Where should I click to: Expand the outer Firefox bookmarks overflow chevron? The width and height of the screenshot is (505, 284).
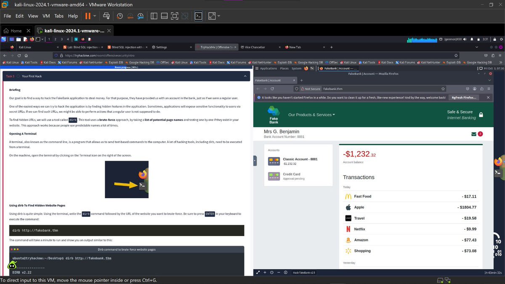(500, 62)
